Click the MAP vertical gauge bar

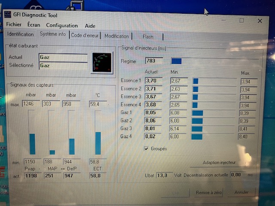pos(52,133)
